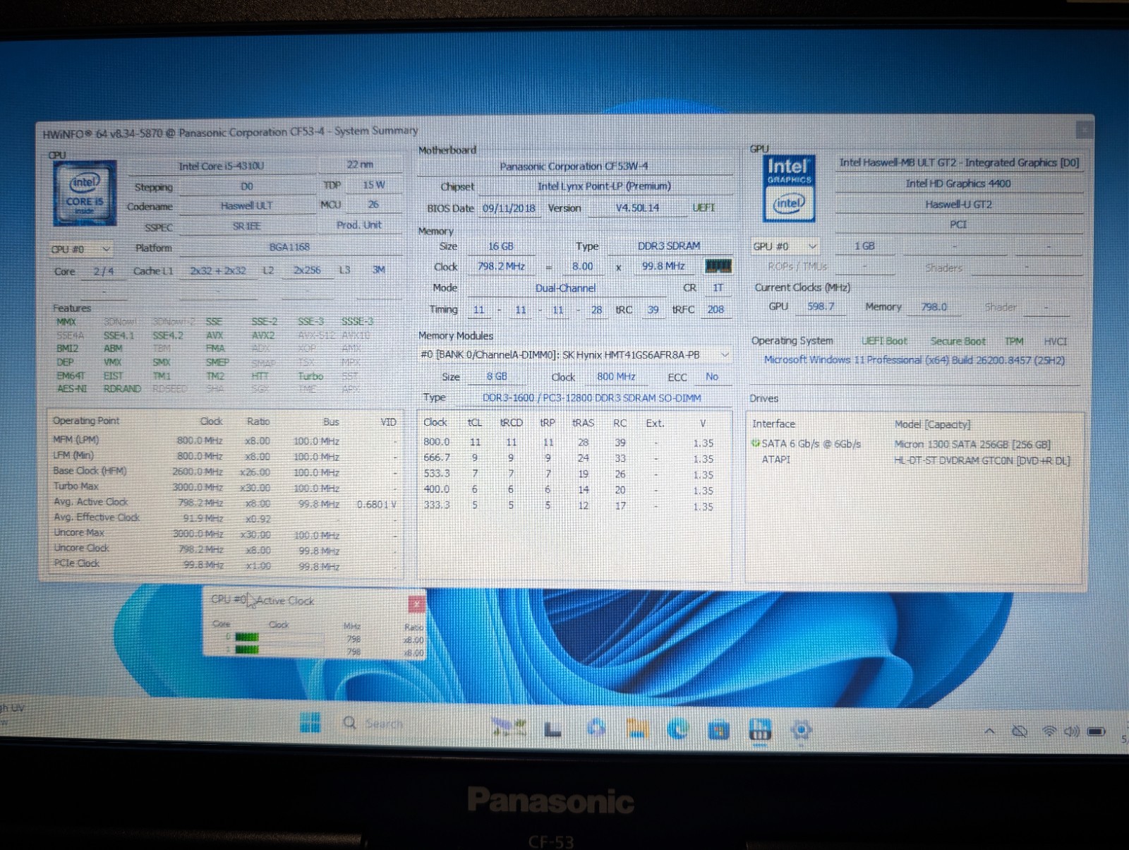Open Microsoft Store from the taskbar
Image resolution: width=1129 pixels, height=850 pixels.
(x=718, y=729)
